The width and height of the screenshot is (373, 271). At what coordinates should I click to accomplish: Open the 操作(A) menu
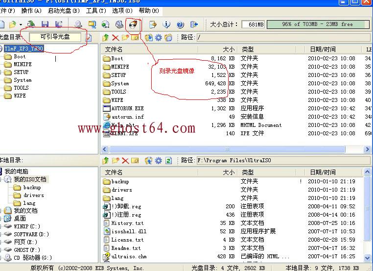31,11
